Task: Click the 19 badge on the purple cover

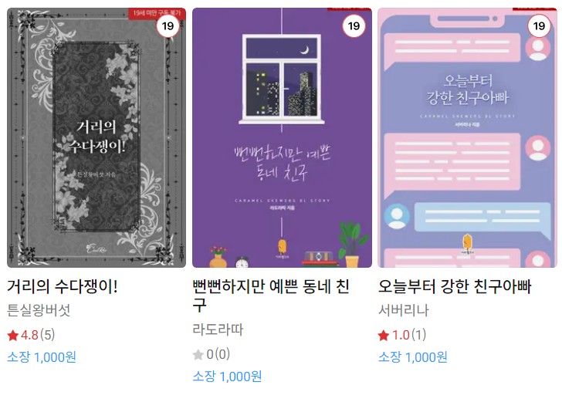Action: click(x=354, y=25)
